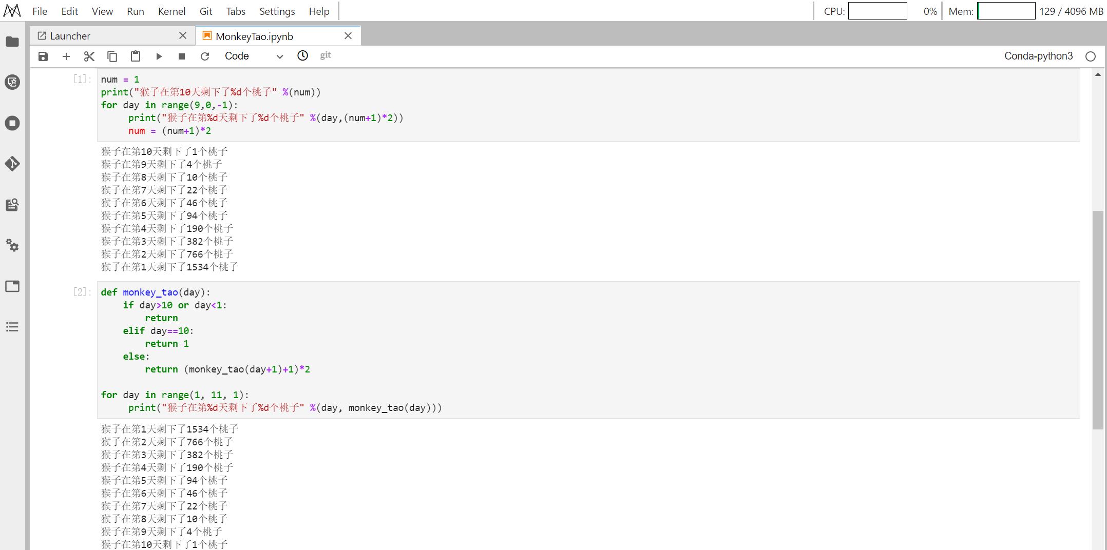The height and width of the screenshot is (550, 1107).
Task: Open the Git menu
Action: [x=206, y=11]
